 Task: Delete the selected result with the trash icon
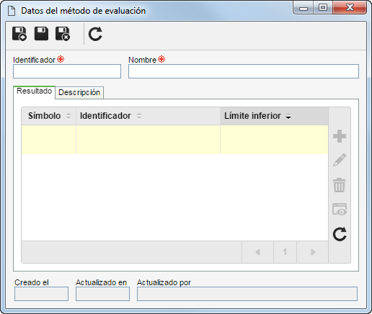pyautogui.click(x=340, y=185)
